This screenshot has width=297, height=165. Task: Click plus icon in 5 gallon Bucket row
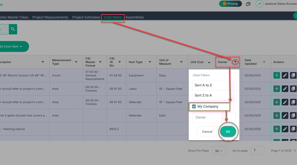[x=277, y=115]
